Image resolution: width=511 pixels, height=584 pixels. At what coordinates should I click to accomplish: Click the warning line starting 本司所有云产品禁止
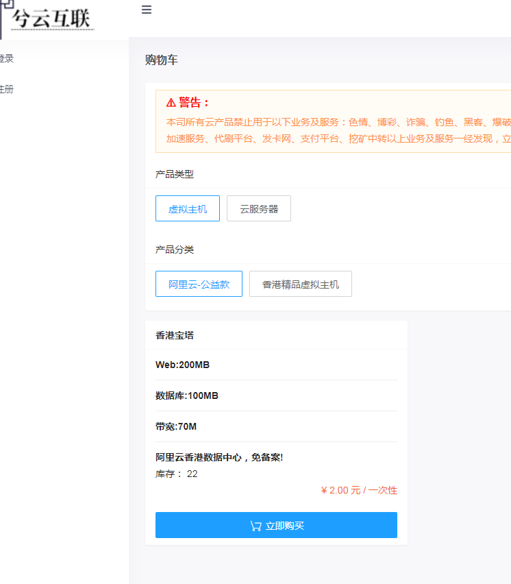point(338,122)
